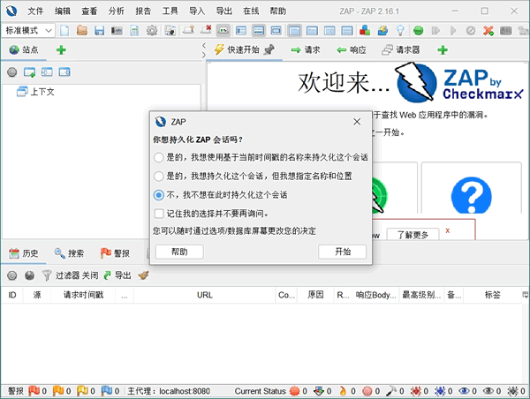Click the save session floppy icon
530x399 pixels.
99,31
